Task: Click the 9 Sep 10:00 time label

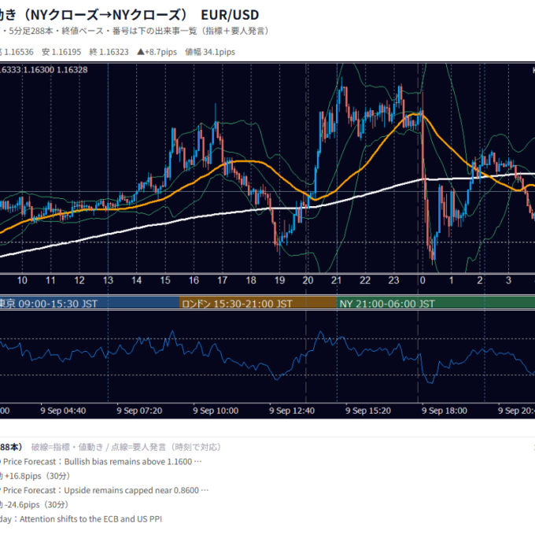Action: pyautogui.click(x=216, y=411)
